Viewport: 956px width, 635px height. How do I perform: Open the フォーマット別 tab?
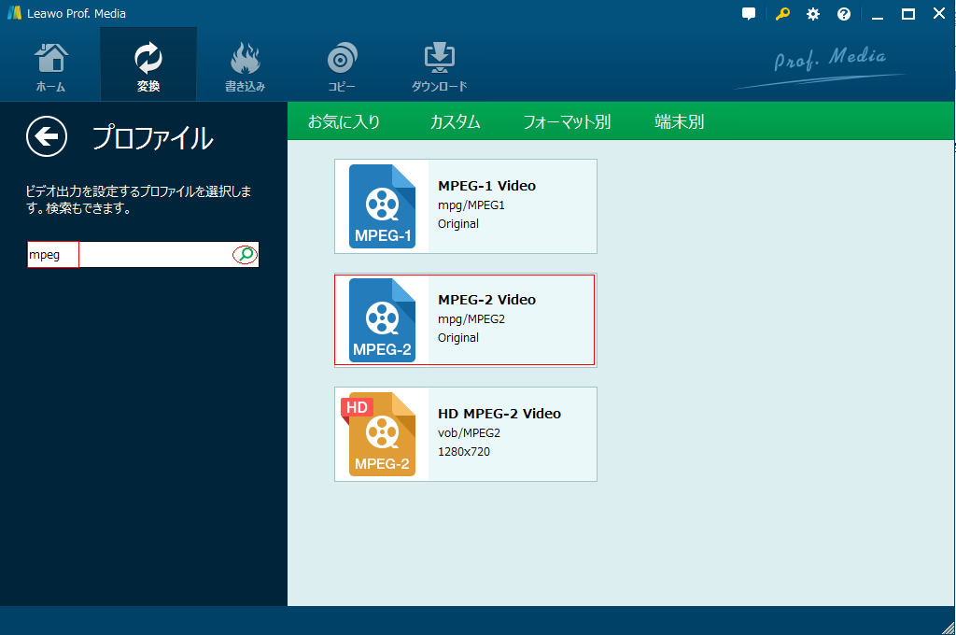567,121
